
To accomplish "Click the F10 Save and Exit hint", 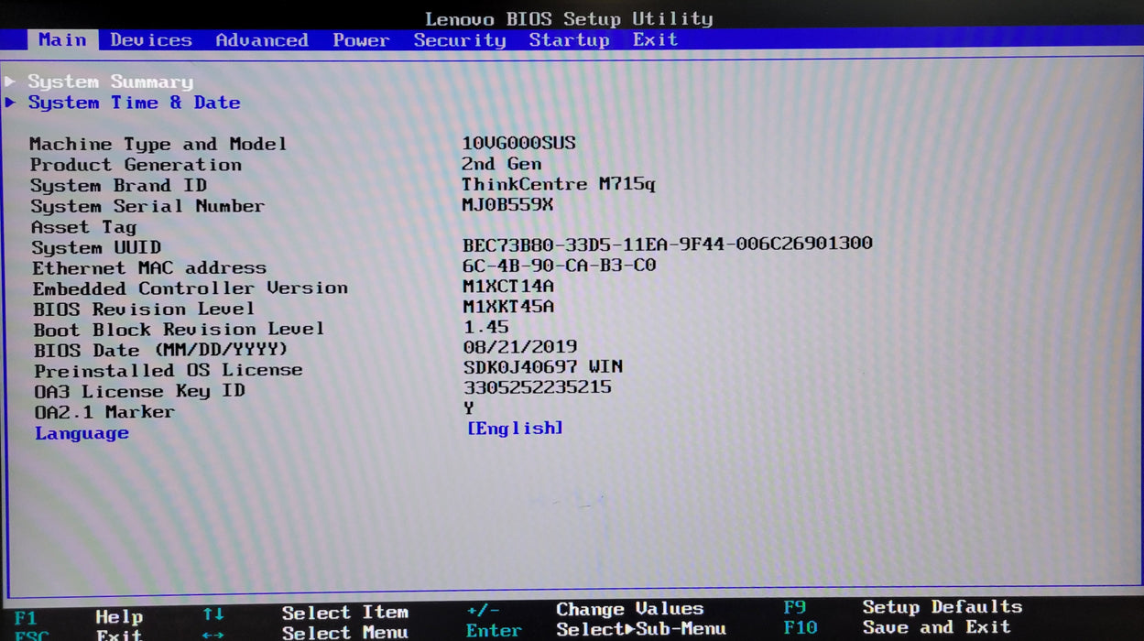I will pos(897,627).
